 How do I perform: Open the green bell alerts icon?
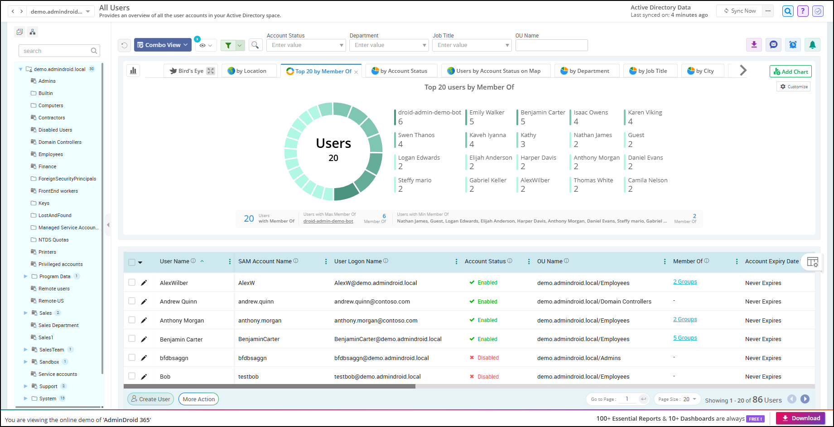tap(812, 44)
